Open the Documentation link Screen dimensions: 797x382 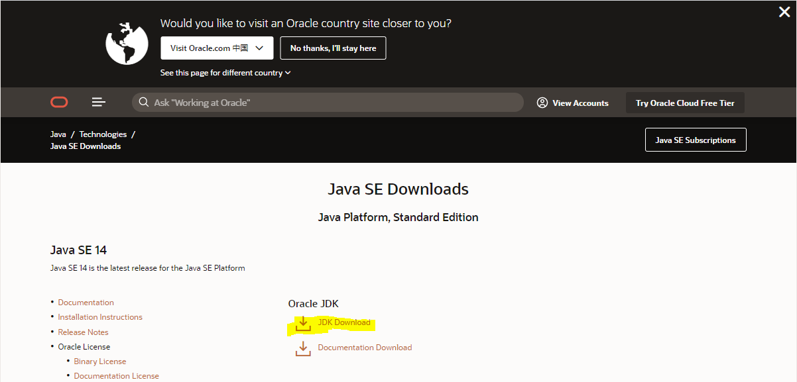coord(86,303)
